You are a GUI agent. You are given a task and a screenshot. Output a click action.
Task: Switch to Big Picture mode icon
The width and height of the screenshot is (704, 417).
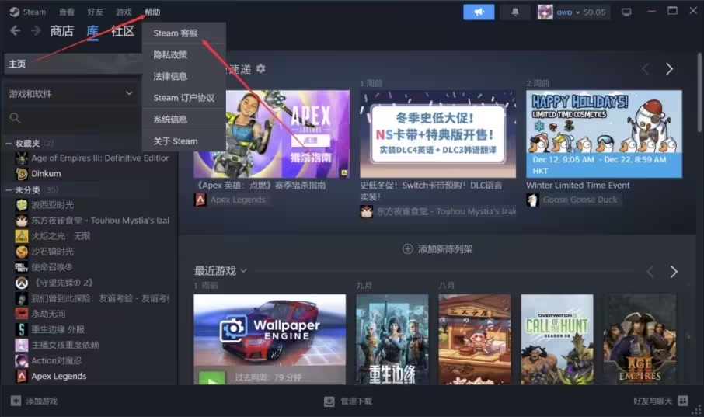(x=626, y=12)
